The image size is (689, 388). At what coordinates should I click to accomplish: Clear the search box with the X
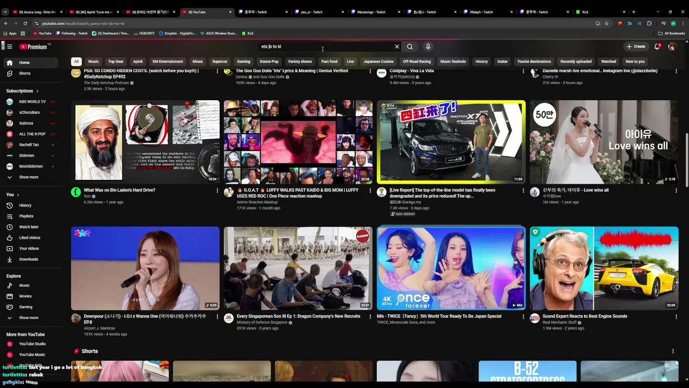(397, 46)
